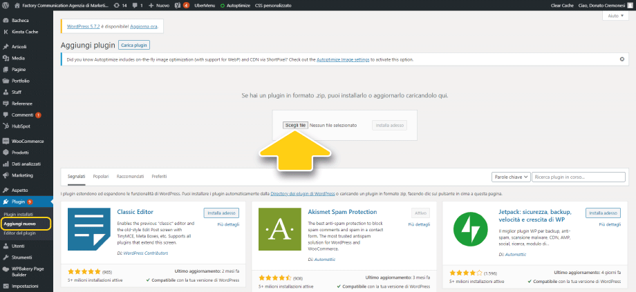The width and height of the screenshot is (636, 292).
Task: Install the Classic Editor plugin
Action: [221, 213]
